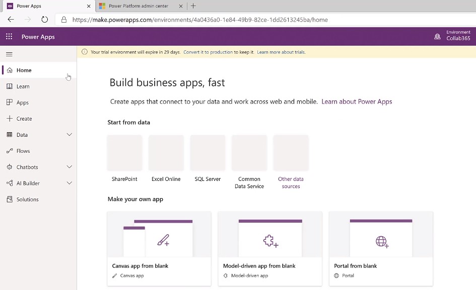
Task: Click the AI Builder icon
Action: tap(10, 183)
